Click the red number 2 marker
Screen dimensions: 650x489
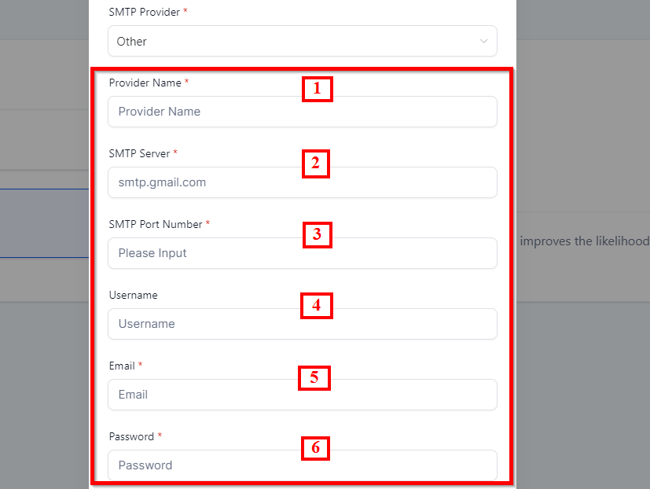click(x=315, y=164)
